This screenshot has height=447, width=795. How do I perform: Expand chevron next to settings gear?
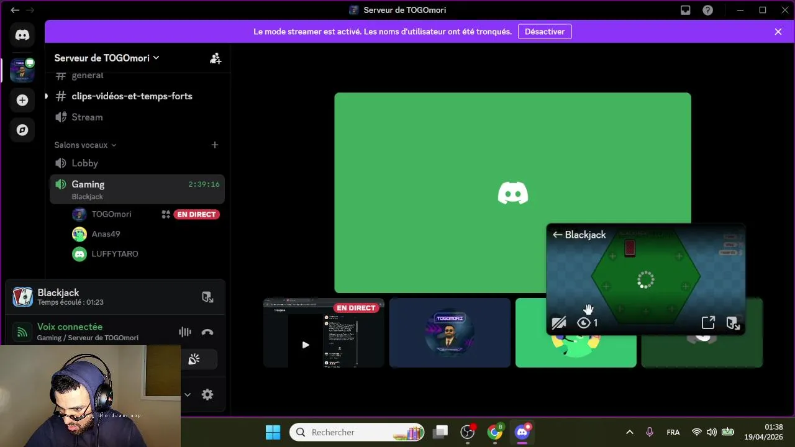coord(187,394)
